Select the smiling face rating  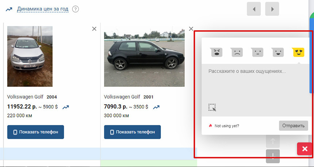click(278, 52)
